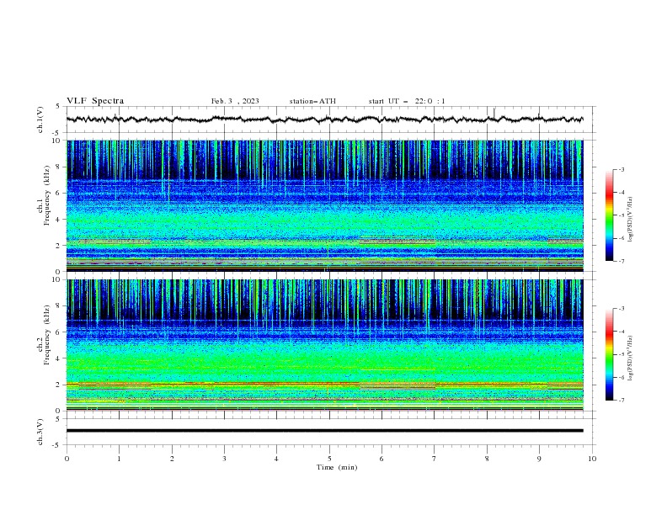This screenshot has width=667, height=515.
Task: Click the ch.2 spectrogram image
Action: 324,345
